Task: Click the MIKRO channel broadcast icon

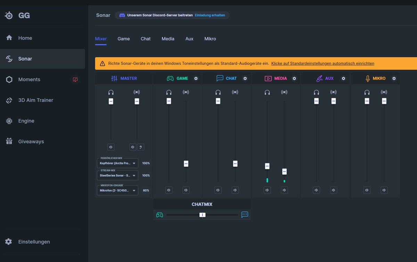Action: tap(384, 92)
